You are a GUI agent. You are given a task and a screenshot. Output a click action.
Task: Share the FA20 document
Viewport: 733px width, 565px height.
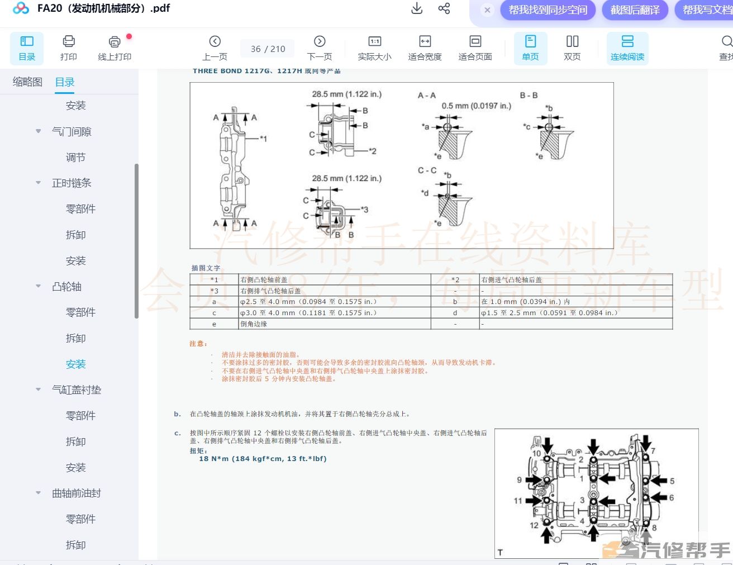(x=444, y=8)
